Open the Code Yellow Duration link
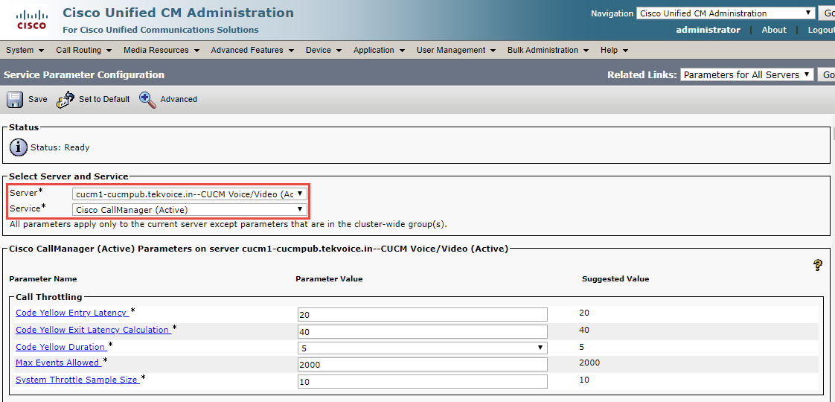The image size is (835, 402). point(61,347)
